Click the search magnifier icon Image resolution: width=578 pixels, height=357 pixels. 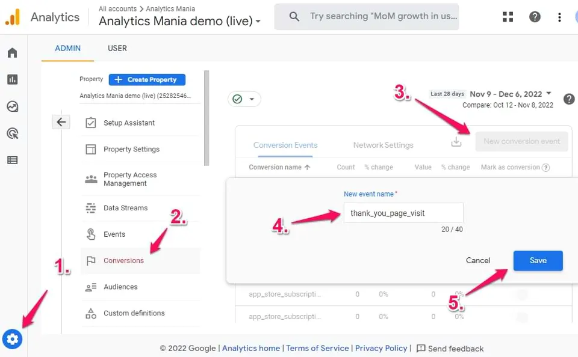click(x=294, y=16)
